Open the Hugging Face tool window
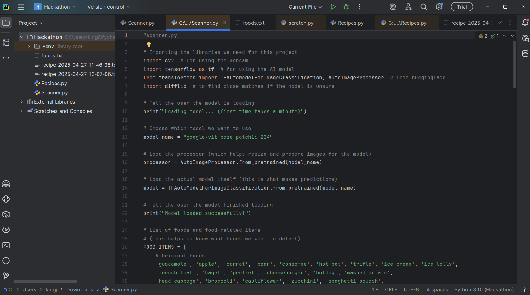 click(x=6, y=184)
